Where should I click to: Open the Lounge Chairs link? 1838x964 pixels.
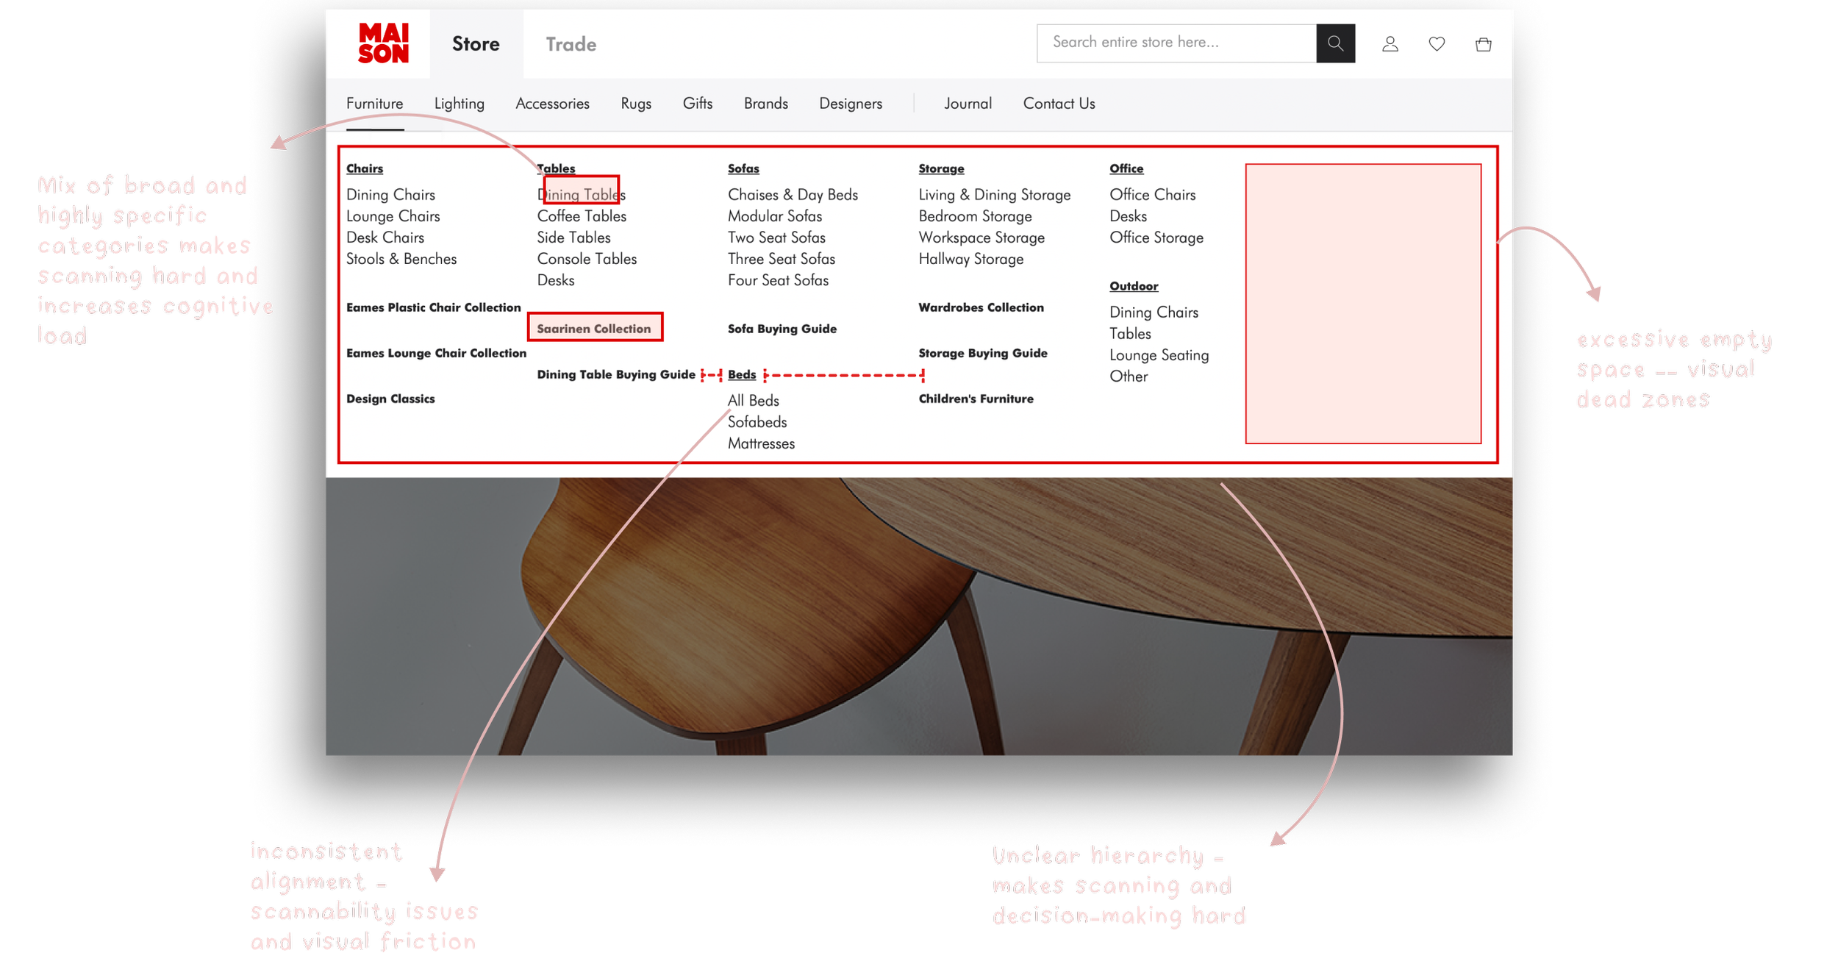point(393,216)
